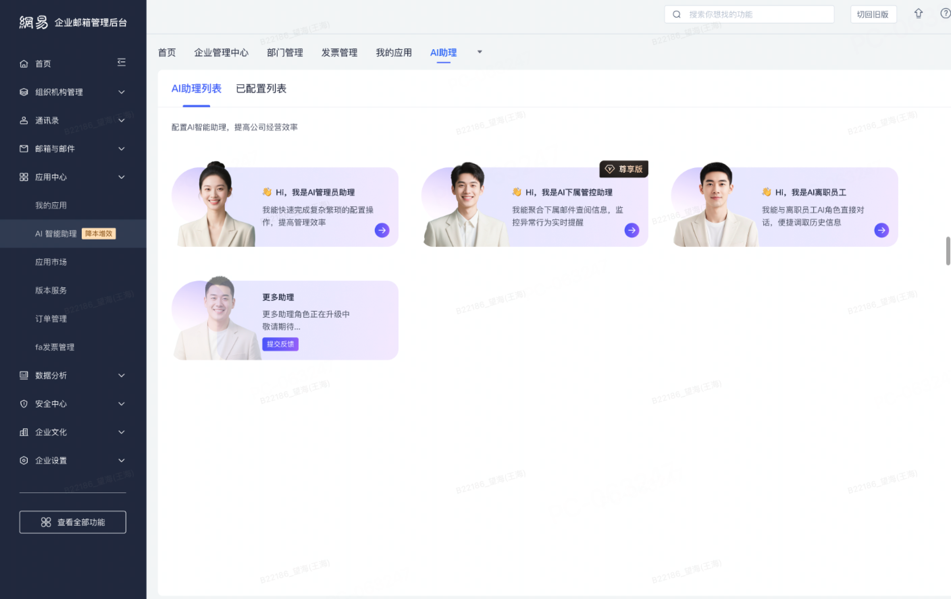The height and width of the screenshot is (599, 951).
Task: Click the upload arrow icon in top bar
Action: (x=919, y=14)
